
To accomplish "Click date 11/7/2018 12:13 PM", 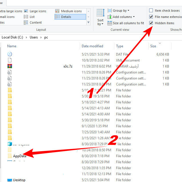I will coord(96,174).
